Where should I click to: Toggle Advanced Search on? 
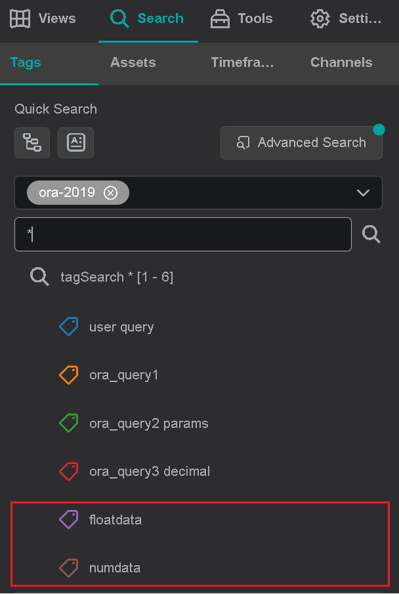(301, 142)
